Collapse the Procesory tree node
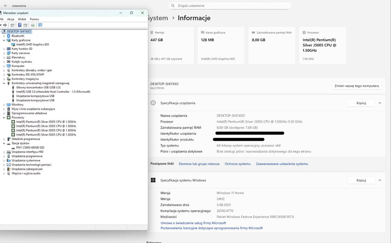391x243 pixels. (4, 117)
